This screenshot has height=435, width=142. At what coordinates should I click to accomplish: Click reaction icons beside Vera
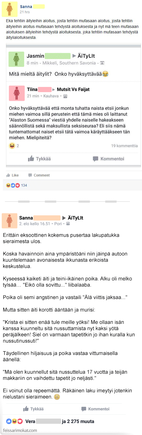click(x=15, y=421)
